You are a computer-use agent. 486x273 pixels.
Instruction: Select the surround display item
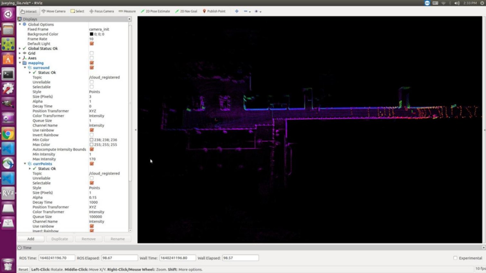(x=41, y=68)
